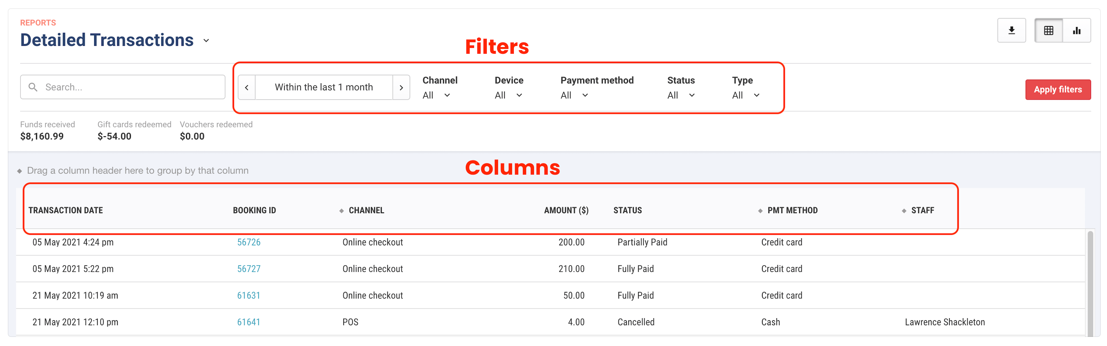Click the search magnifier icon
Viewport: 1107px width, 346px height.
pyautogui.click(x=33, y=87)
